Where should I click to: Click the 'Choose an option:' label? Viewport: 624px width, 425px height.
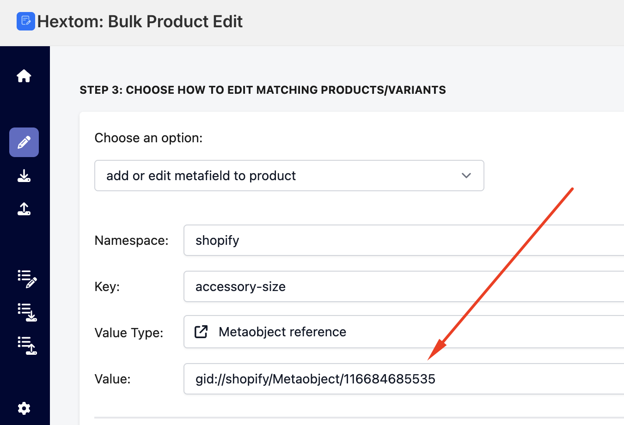[148, 138]
